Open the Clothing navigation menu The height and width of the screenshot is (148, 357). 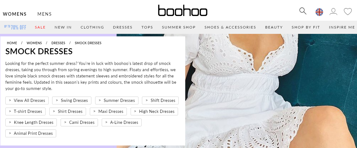point(92,27)
